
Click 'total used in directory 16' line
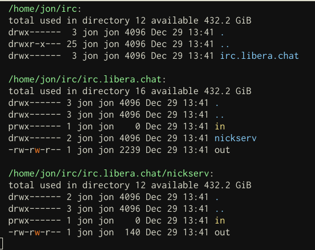(x=130, y=91)
